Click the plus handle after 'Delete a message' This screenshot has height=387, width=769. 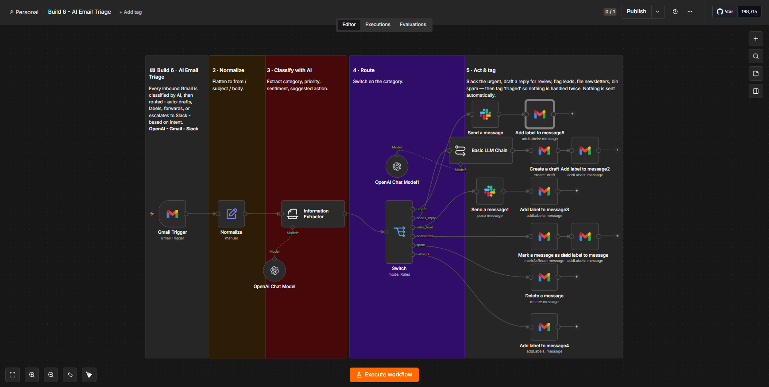(577, 277)
